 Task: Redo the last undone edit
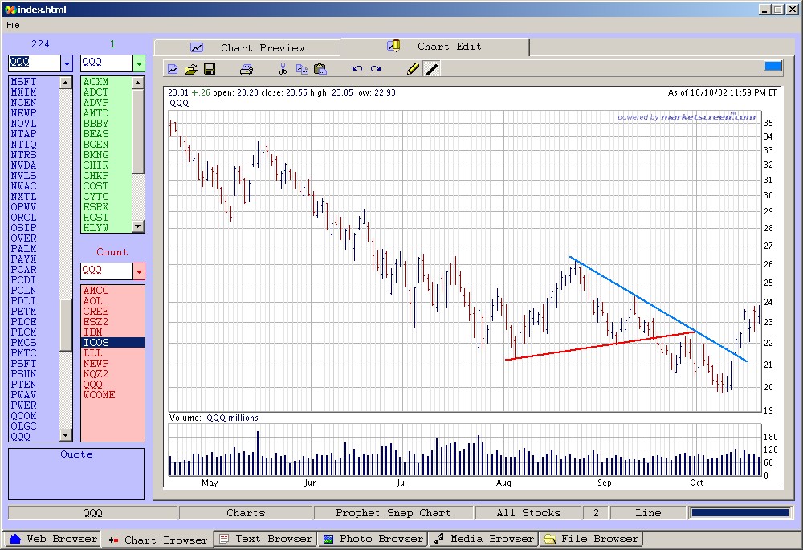coord(376,68)
